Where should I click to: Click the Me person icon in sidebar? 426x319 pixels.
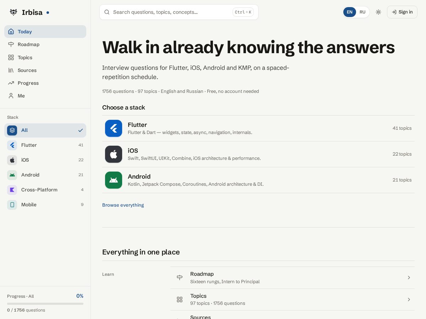pyautogui.click(x=11, y=96)
